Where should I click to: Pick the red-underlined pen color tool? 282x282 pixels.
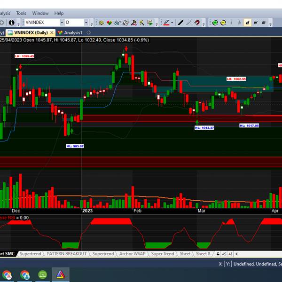coord(166,23)
